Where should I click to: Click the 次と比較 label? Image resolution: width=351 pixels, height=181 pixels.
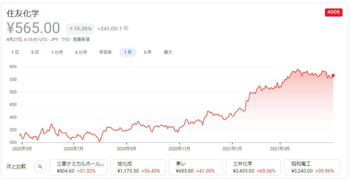[16, 166]
